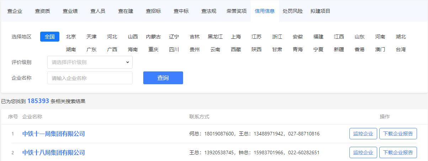
Task: Click the result count 185393
Action: pos(38,101)
